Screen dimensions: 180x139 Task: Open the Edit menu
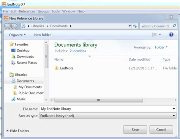(13, 11)
